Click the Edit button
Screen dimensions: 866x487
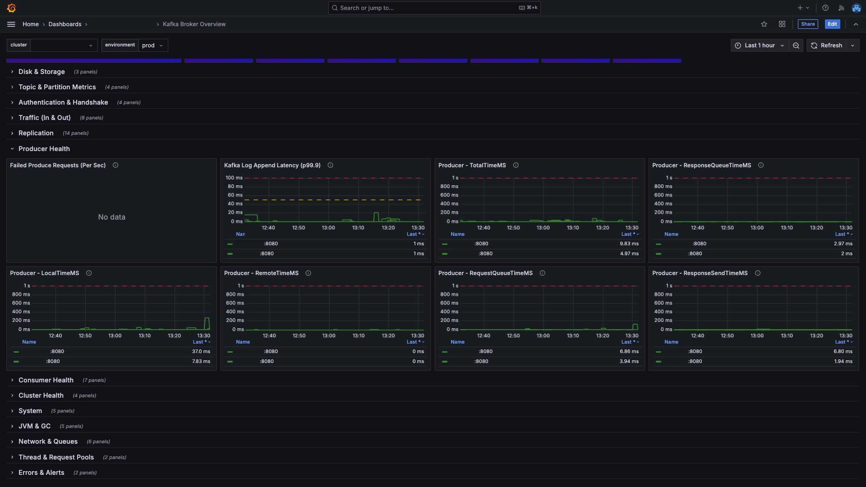point(832,24)
